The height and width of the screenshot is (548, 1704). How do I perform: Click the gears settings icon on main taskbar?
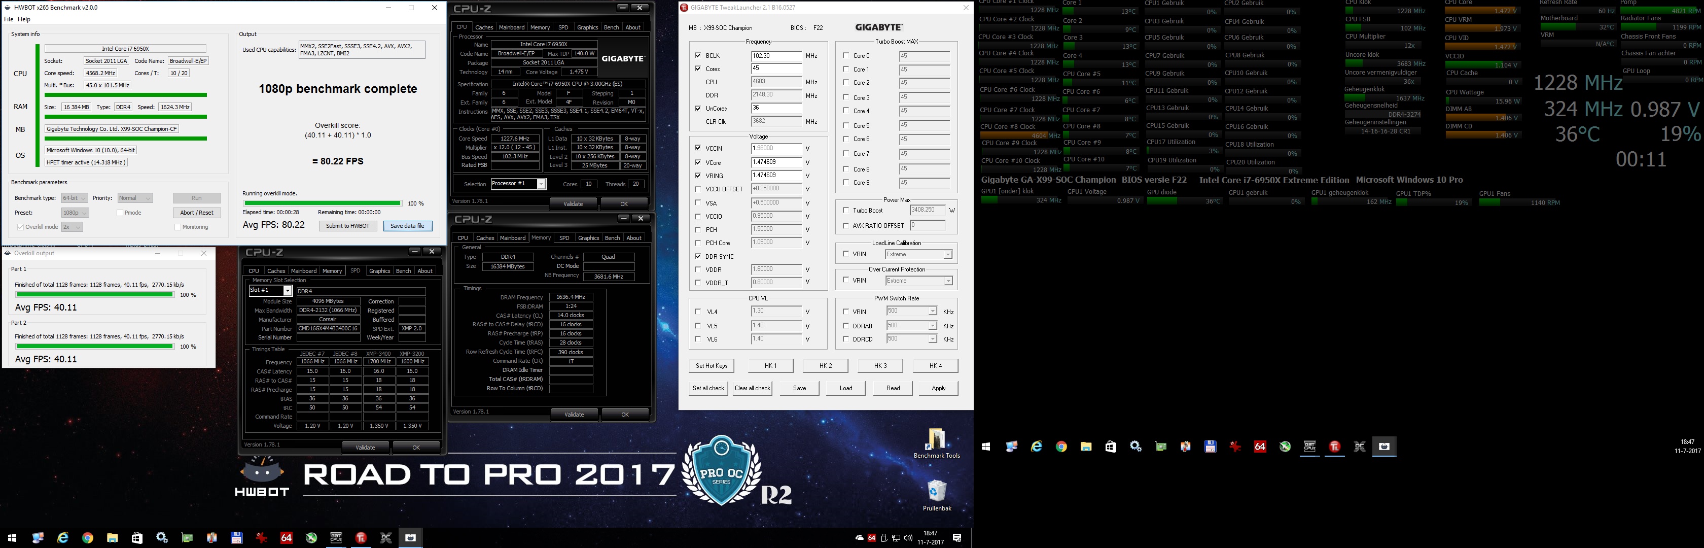click(162, 538)
